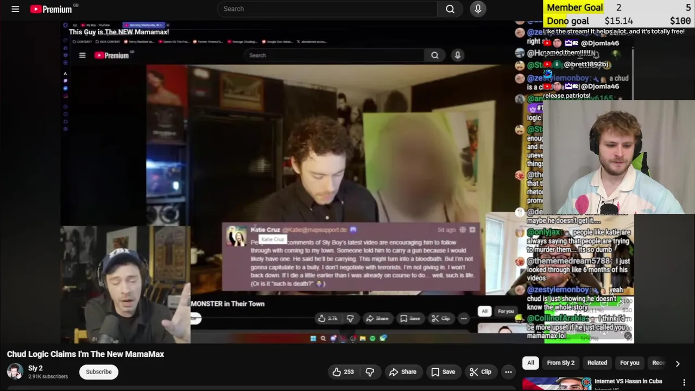The height and width of the screenshot is (391, 695).
Task: Click the Dono goal overlay label
Action: (568, 21)
